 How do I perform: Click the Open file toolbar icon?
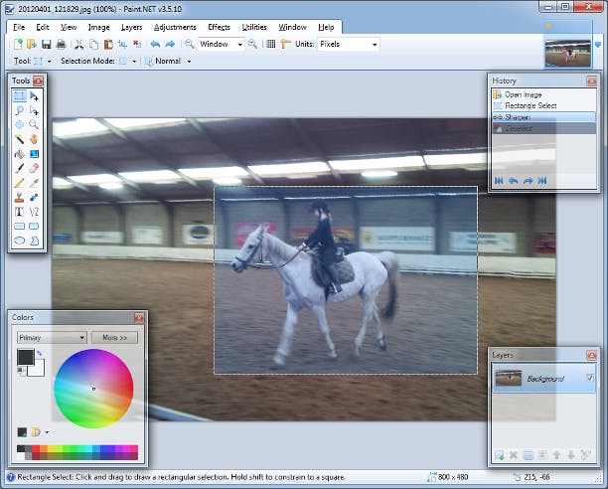point(32,44)
